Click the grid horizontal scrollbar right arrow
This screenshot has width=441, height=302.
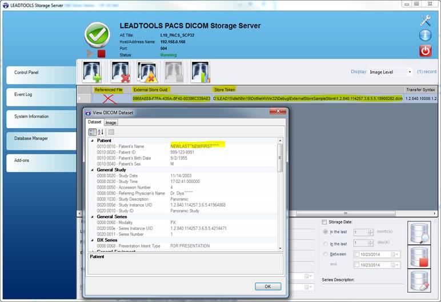(x=435, y=213)
